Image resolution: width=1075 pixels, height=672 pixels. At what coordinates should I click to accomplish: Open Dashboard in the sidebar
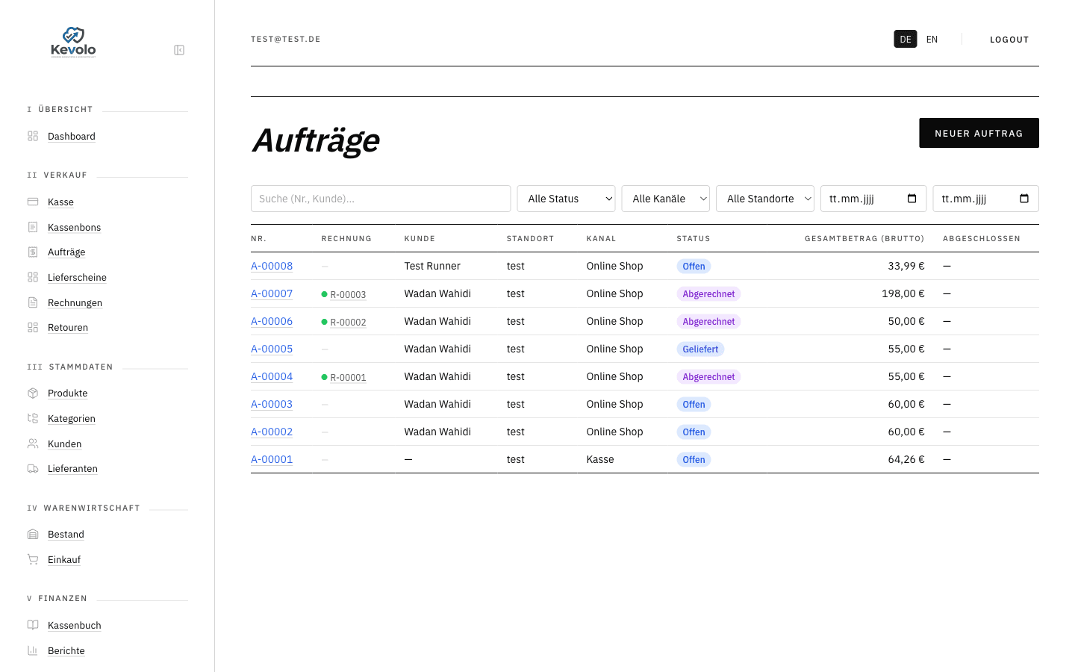click(72, 136)
